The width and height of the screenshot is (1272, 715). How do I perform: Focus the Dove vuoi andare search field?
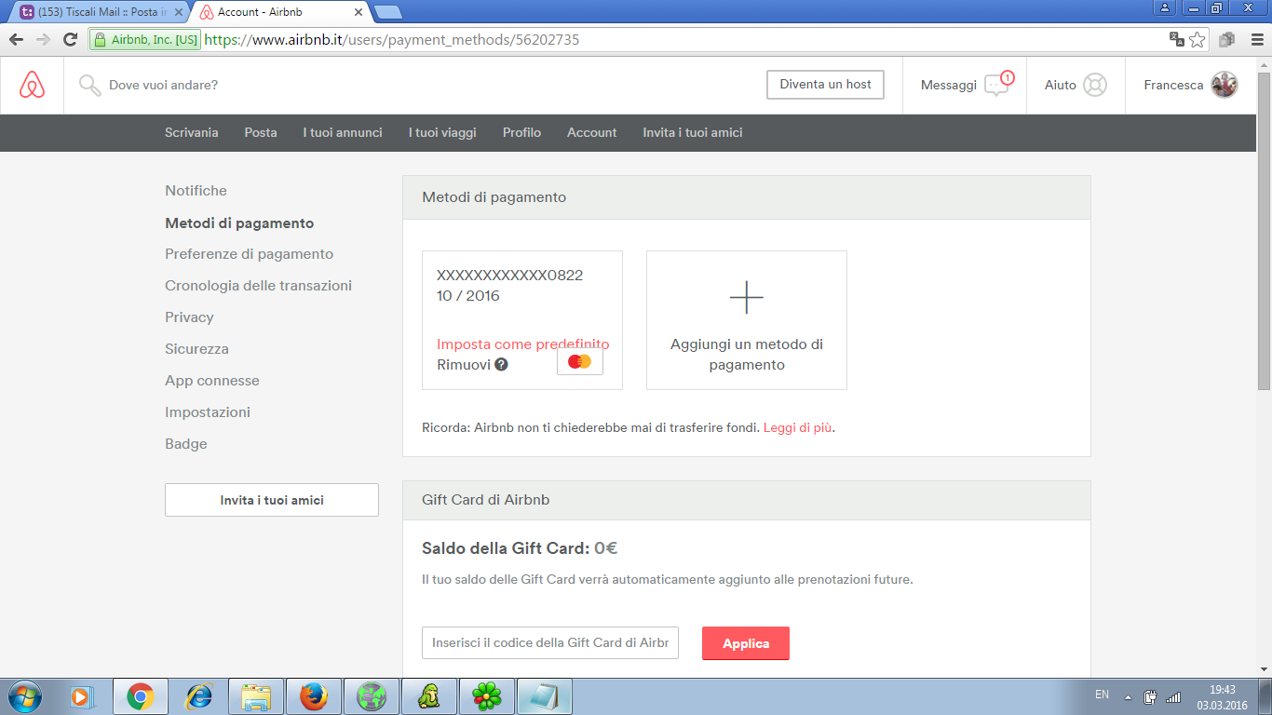(x=164, y=85)
